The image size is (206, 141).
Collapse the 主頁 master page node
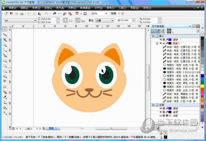(153, 105)
